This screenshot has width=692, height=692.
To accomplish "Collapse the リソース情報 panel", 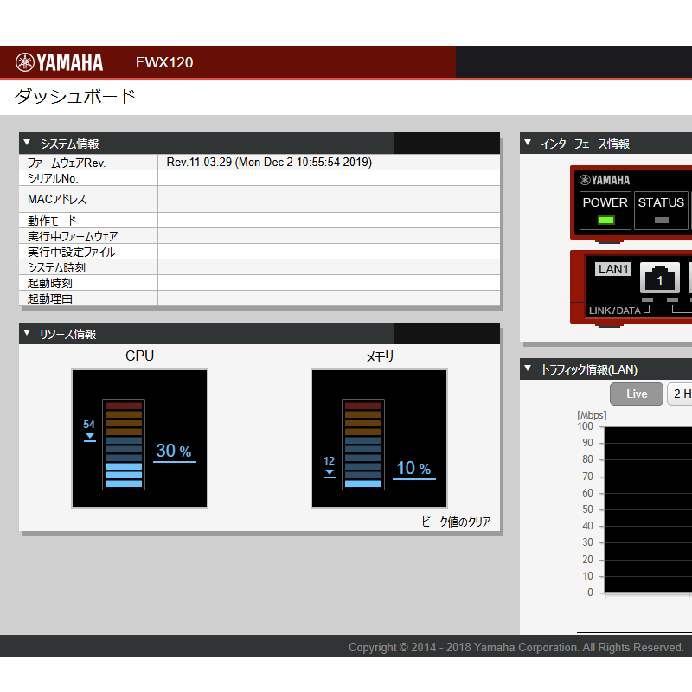I will 27,334.
